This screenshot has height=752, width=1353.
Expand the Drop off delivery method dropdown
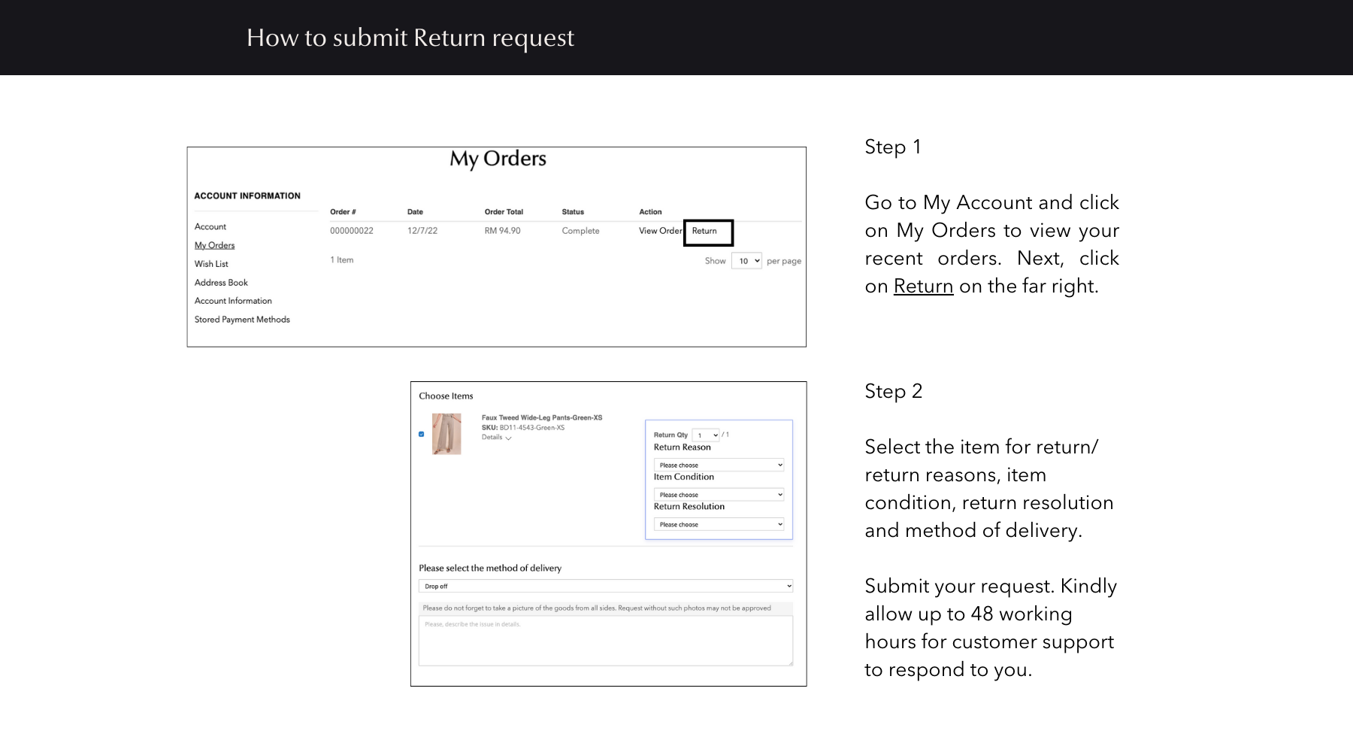(x=606, y=586)
